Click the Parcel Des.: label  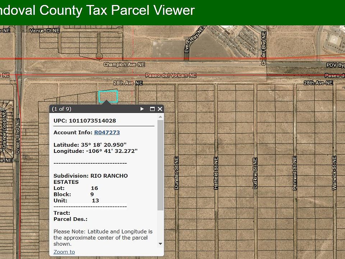(x=70, y=219)
